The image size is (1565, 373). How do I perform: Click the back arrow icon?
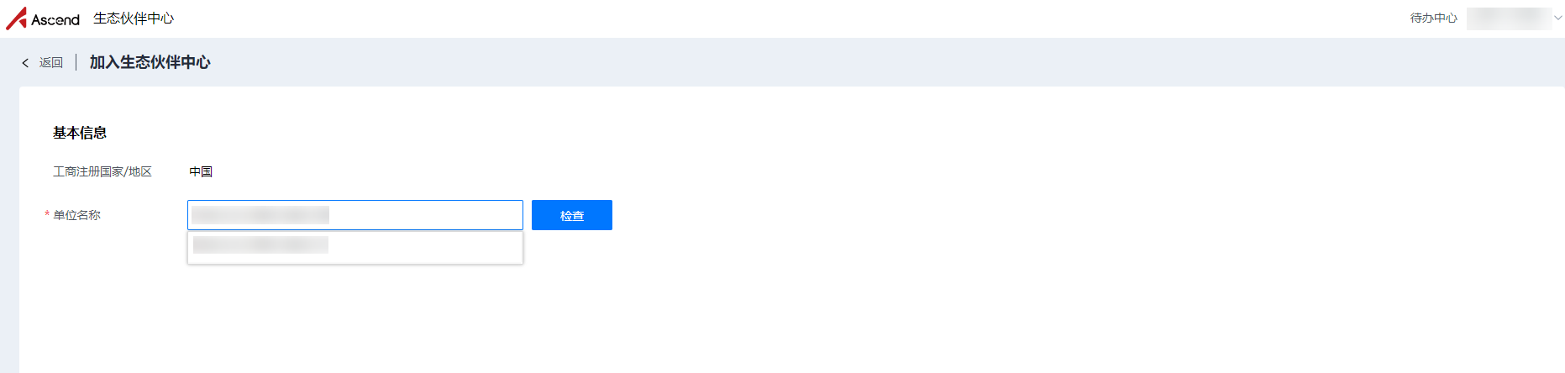[x=25, y=63]
